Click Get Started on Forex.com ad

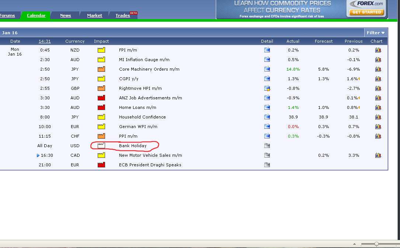point(366,12)
